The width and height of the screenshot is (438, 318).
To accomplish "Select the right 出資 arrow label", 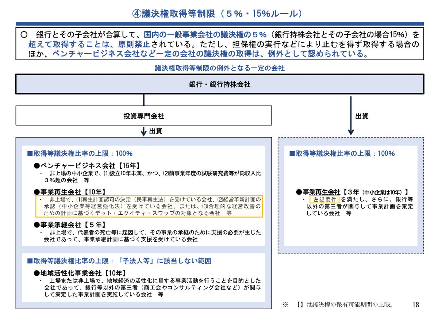I will [x=363, y=115].
